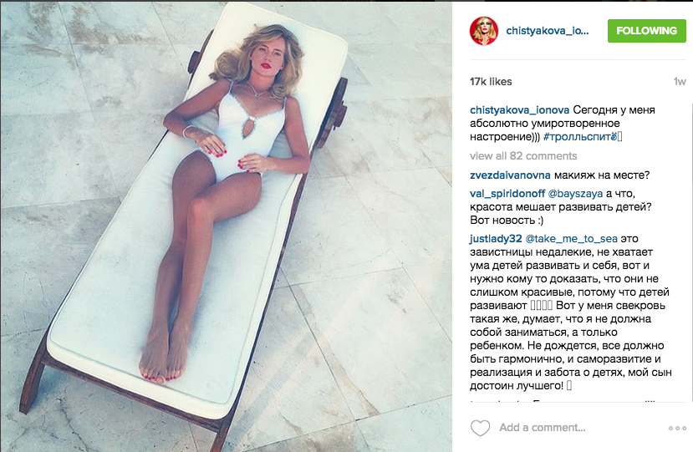Click the partially hidden last comment

click(x=563, y=400)
